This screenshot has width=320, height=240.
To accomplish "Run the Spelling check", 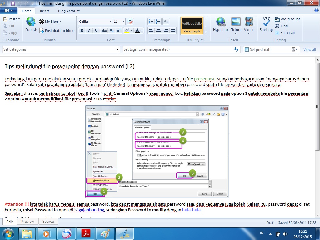I will (x=266, y=24).
